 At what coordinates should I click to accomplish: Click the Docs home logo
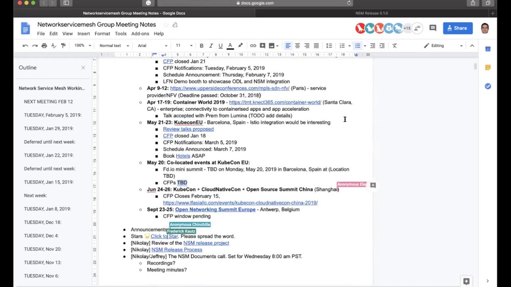tap(26, 28)
